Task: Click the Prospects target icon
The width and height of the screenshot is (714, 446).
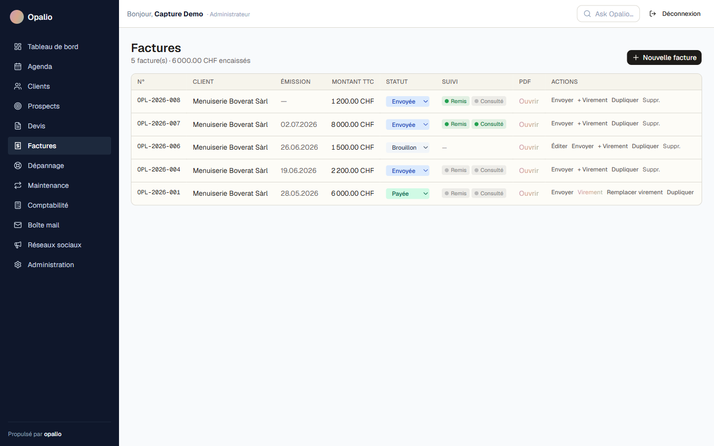Action: pyautogui.click(x=18, y=106)
